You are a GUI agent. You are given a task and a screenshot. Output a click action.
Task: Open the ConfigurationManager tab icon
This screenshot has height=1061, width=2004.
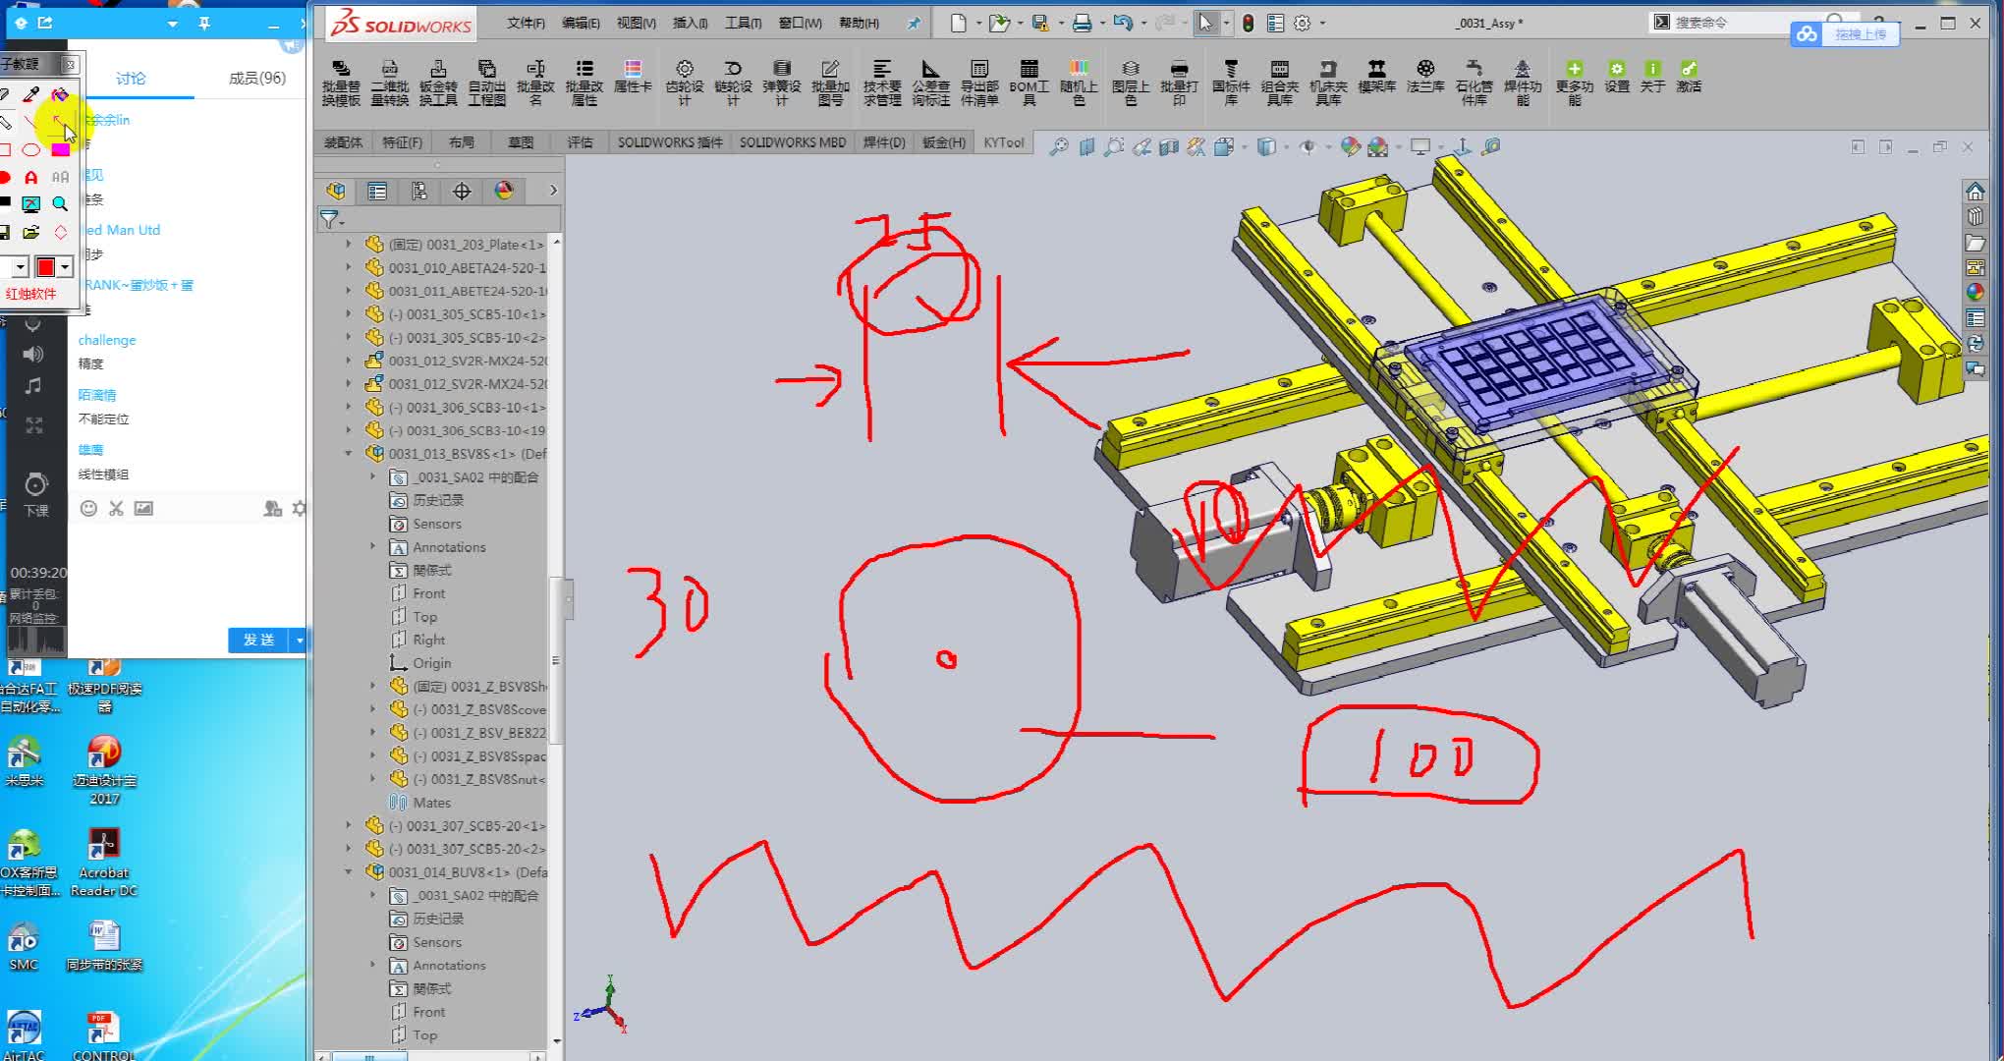(419, 191)
